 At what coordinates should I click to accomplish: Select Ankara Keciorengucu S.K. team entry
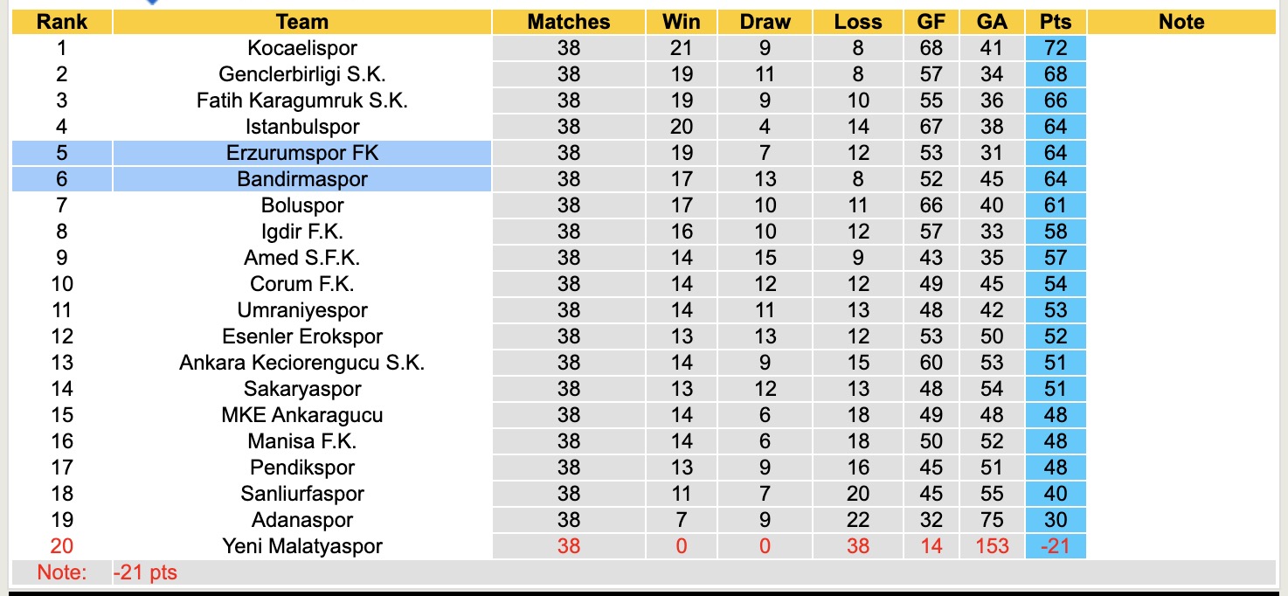302,363
